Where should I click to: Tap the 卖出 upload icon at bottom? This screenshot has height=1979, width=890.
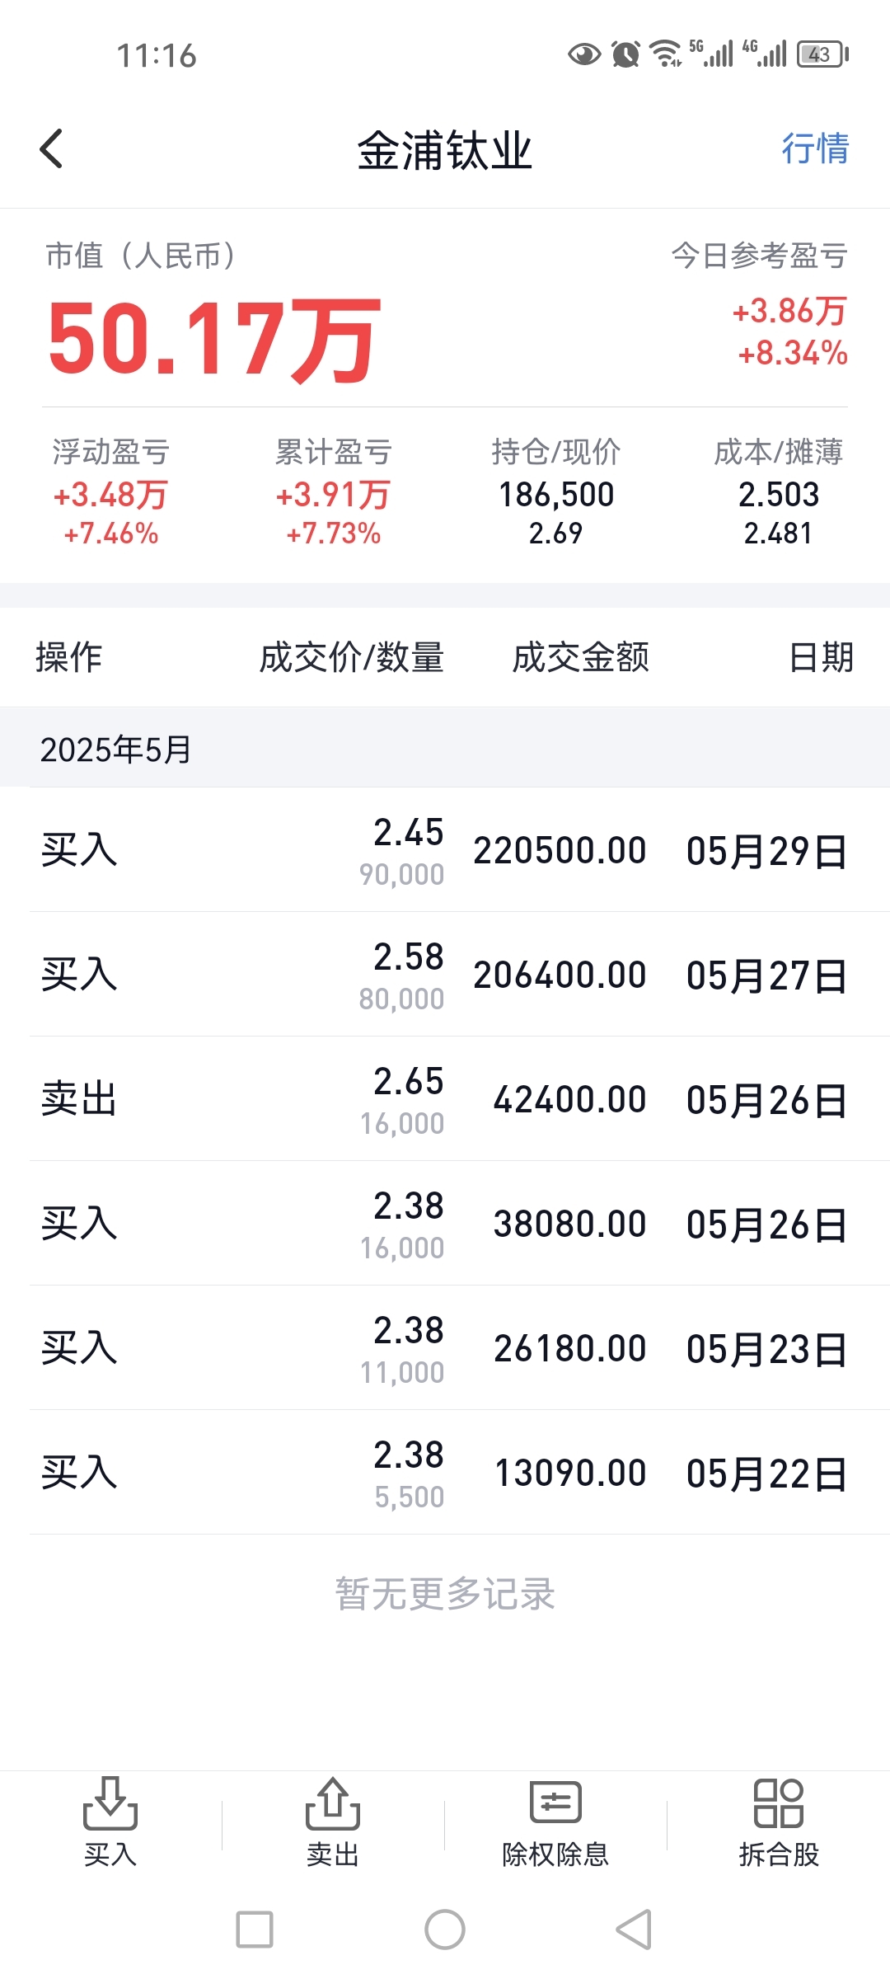click(333, 1803)
